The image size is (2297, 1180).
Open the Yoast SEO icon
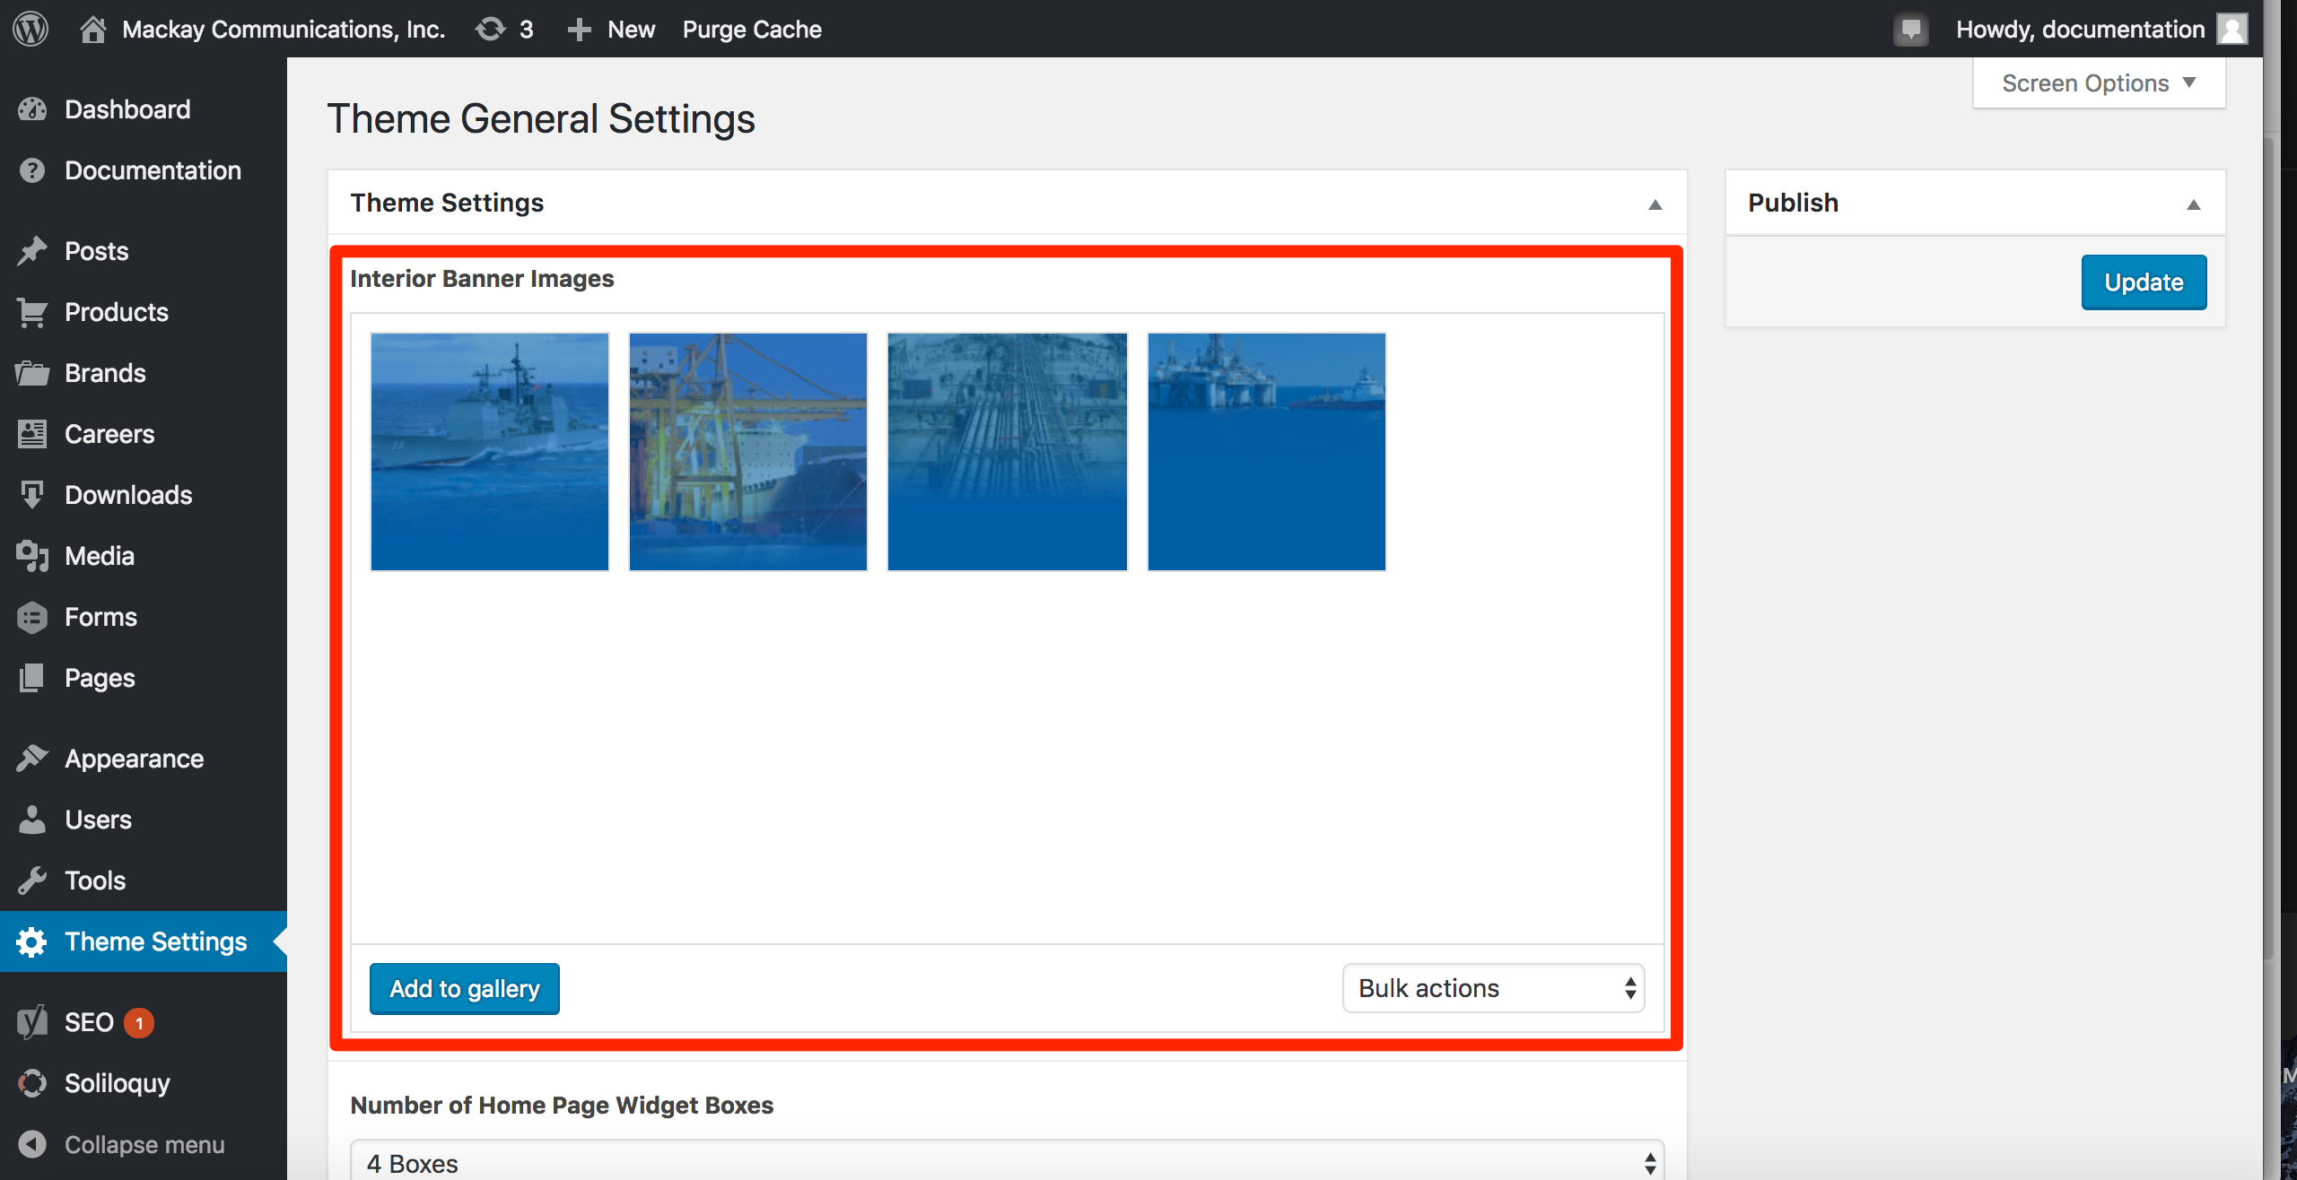[x=32, y=1022]
